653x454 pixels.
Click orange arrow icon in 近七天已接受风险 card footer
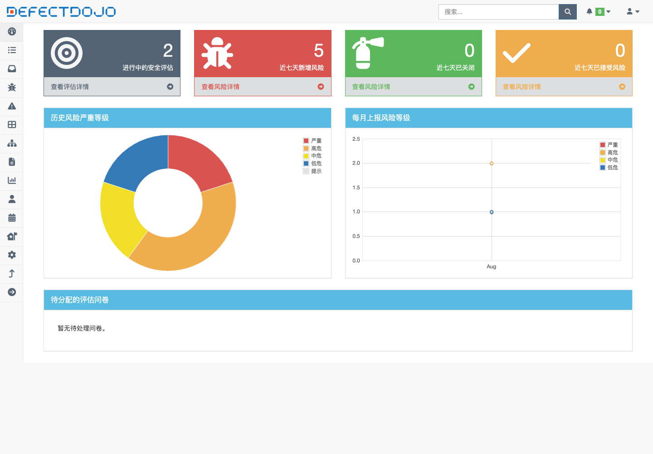coord(622,87)
